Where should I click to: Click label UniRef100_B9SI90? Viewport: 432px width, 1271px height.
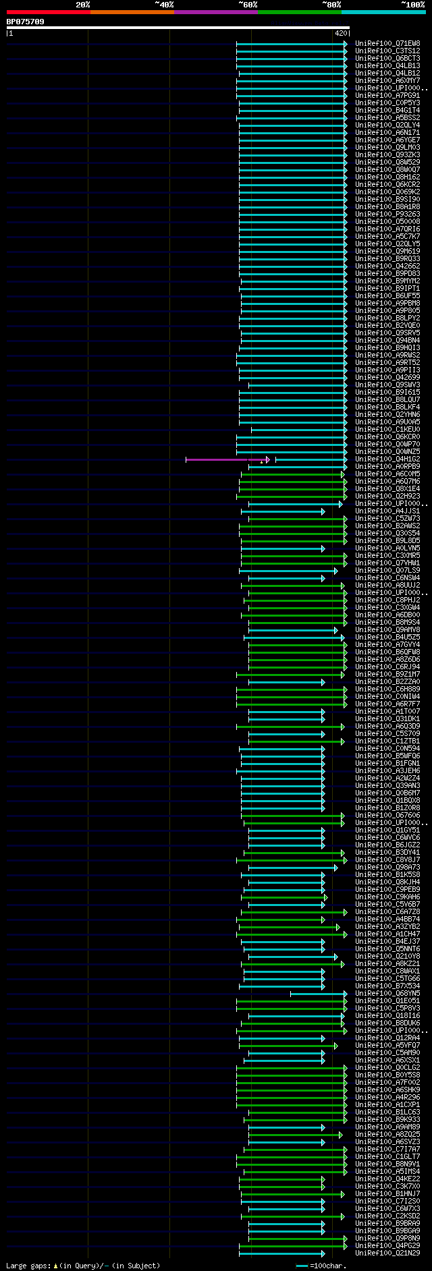(387, 200)
